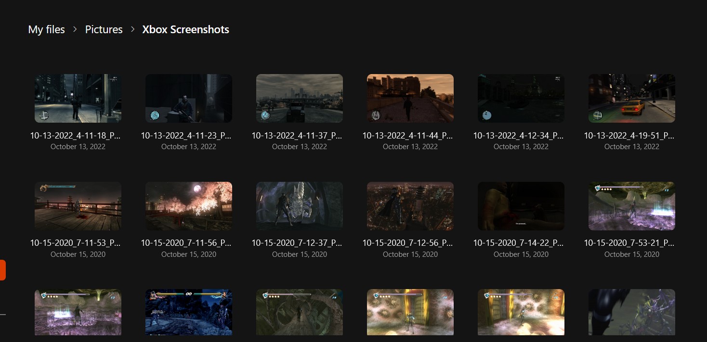Click chevron between My files and Pictures
The height and width of the screenshot is (342, 707).
(x=75, y=29)
